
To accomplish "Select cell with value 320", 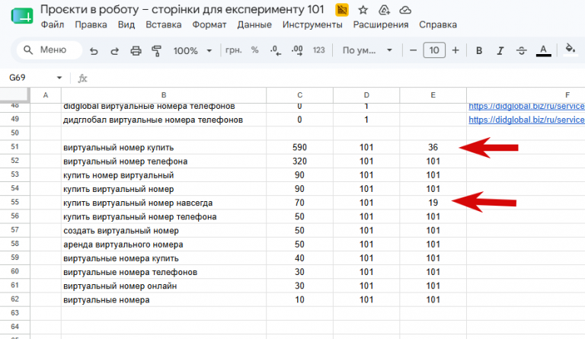I will (299, 161).
